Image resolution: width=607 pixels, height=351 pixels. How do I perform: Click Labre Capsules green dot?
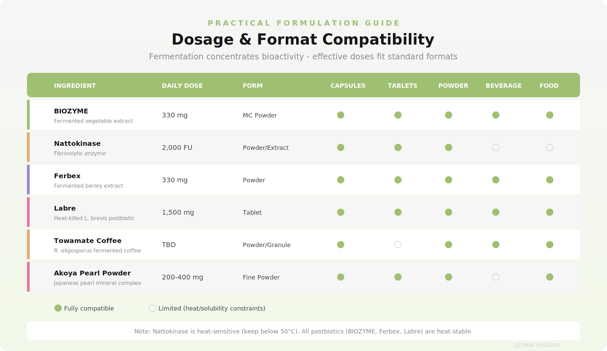(341, 212)
